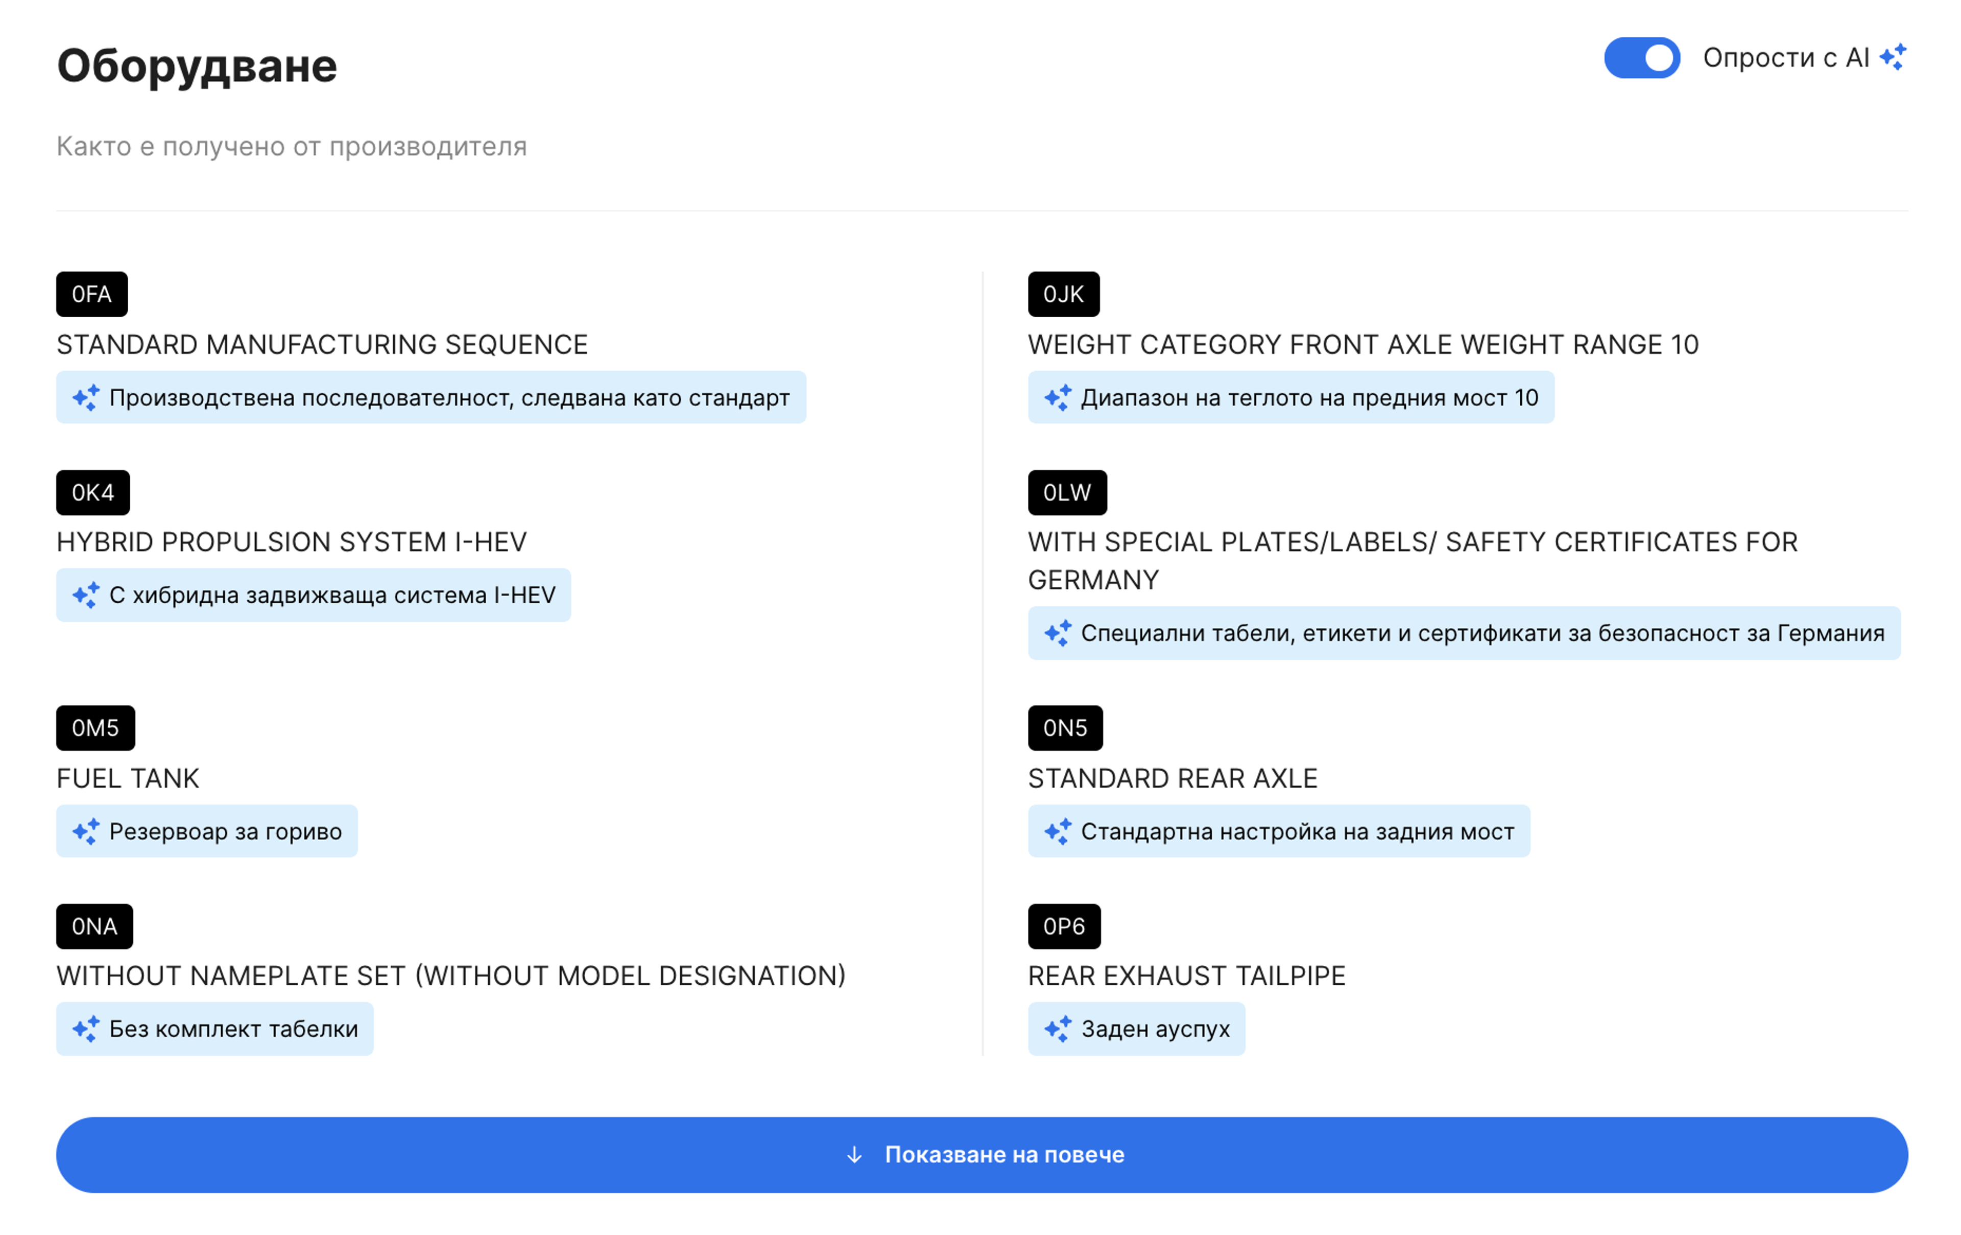The height and width of the screenshot is (1235, 1961).
Task: Click text 'HYBRID PROPULSION SYSTEM I-HEV'
Action: coord(292,542)
